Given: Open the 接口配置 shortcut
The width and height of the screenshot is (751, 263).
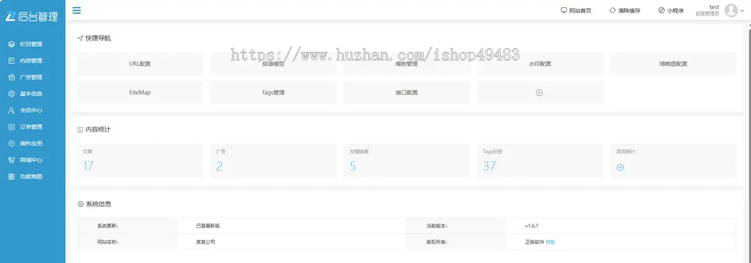Looking at the screenshot, I should 407,92.
